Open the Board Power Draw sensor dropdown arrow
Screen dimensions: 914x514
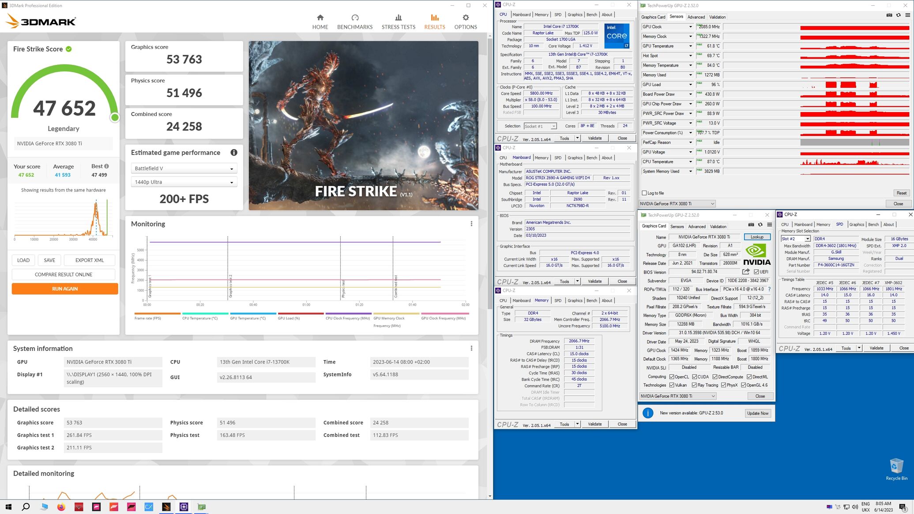(x=691, y=94)
